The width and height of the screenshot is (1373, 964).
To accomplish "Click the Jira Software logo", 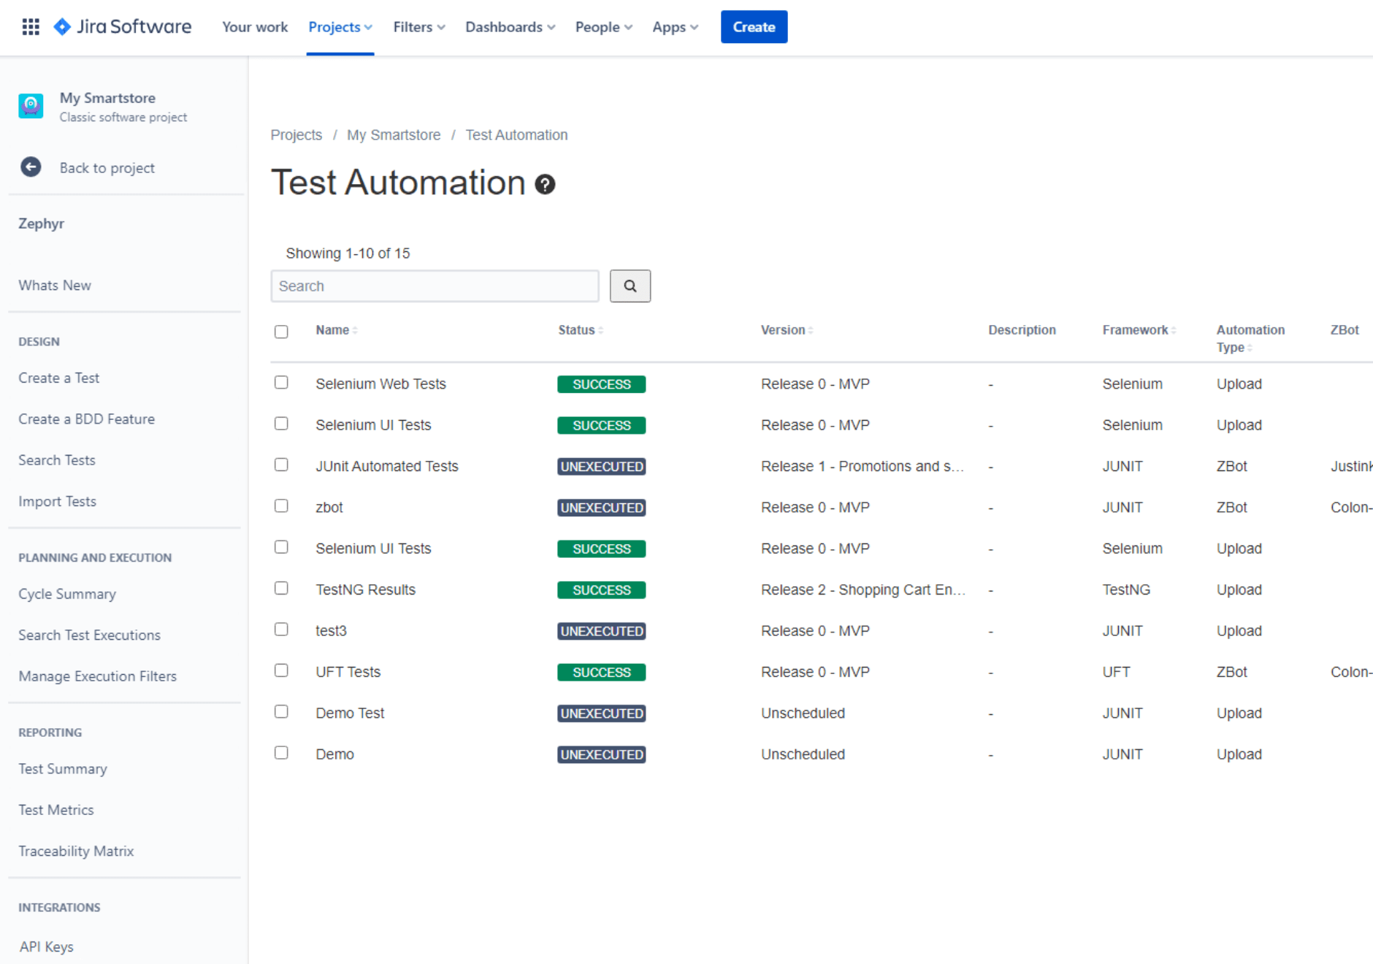I will (x=123, y=27).
